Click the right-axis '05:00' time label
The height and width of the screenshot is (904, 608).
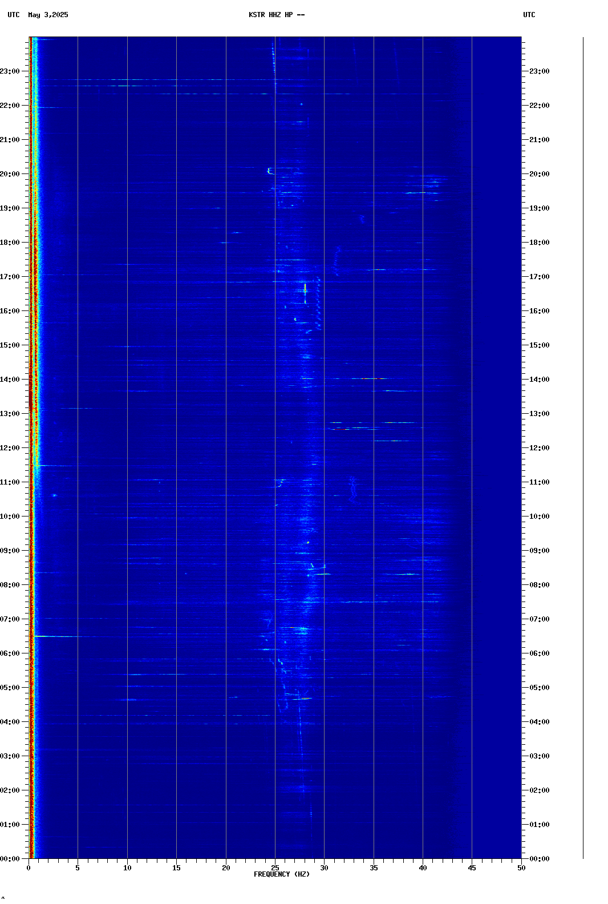click(540, 688)
